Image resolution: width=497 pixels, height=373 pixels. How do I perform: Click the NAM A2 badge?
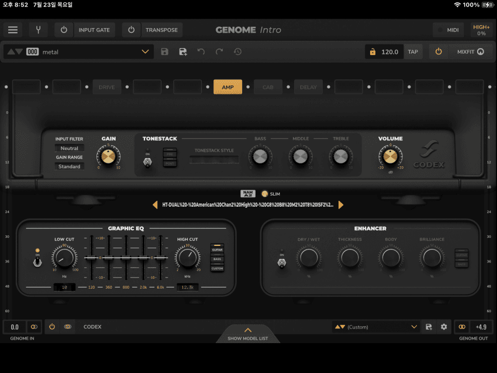pos(248,194)
